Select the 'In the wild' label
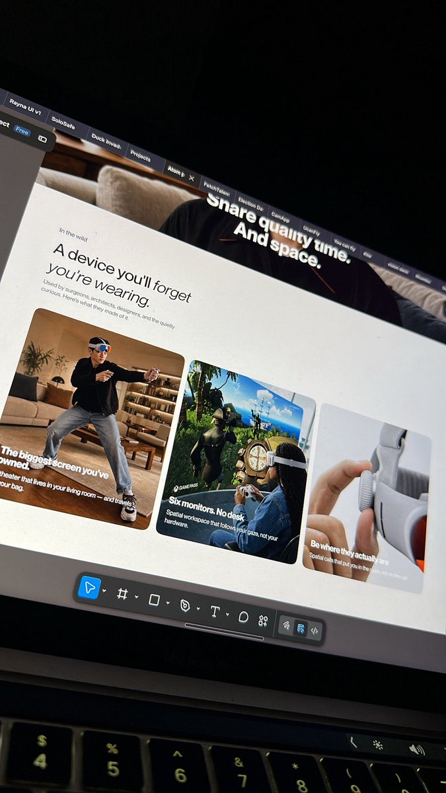The image size is (446, 793). click(x=73, y=235)
